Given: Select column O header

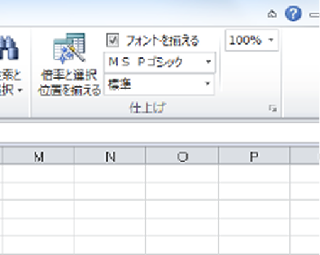Looking at the screenshot, I should click(182, 156).
